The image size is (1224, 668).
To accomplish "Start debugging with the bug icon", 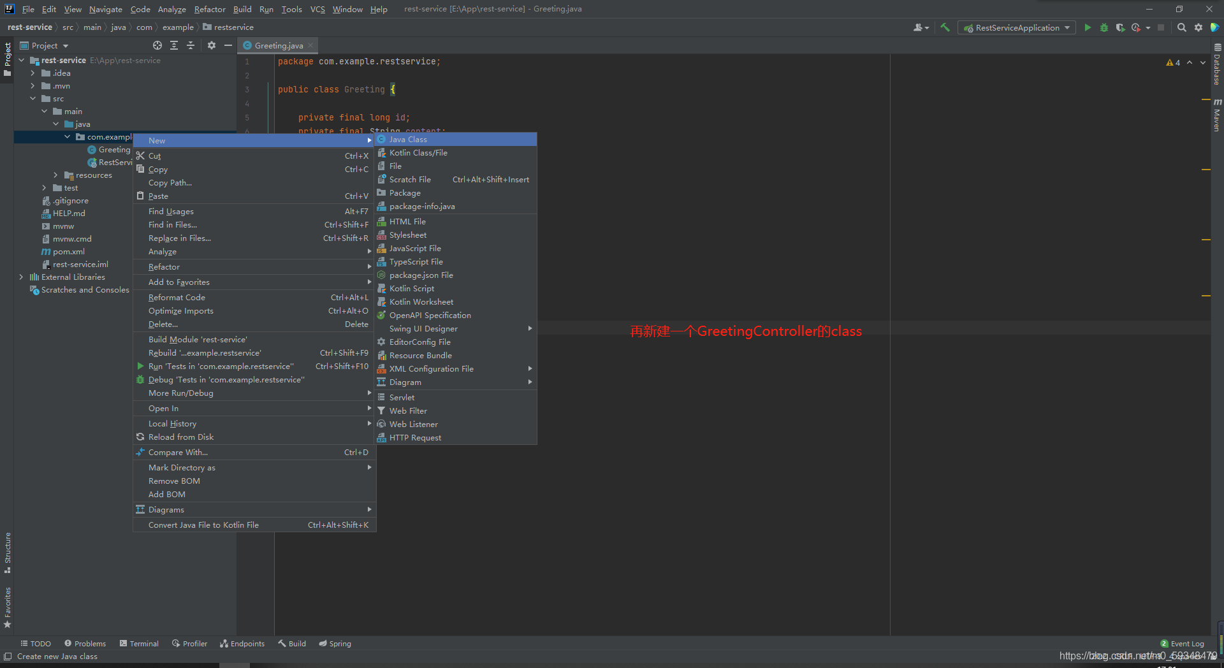I will coord(1104,27).
